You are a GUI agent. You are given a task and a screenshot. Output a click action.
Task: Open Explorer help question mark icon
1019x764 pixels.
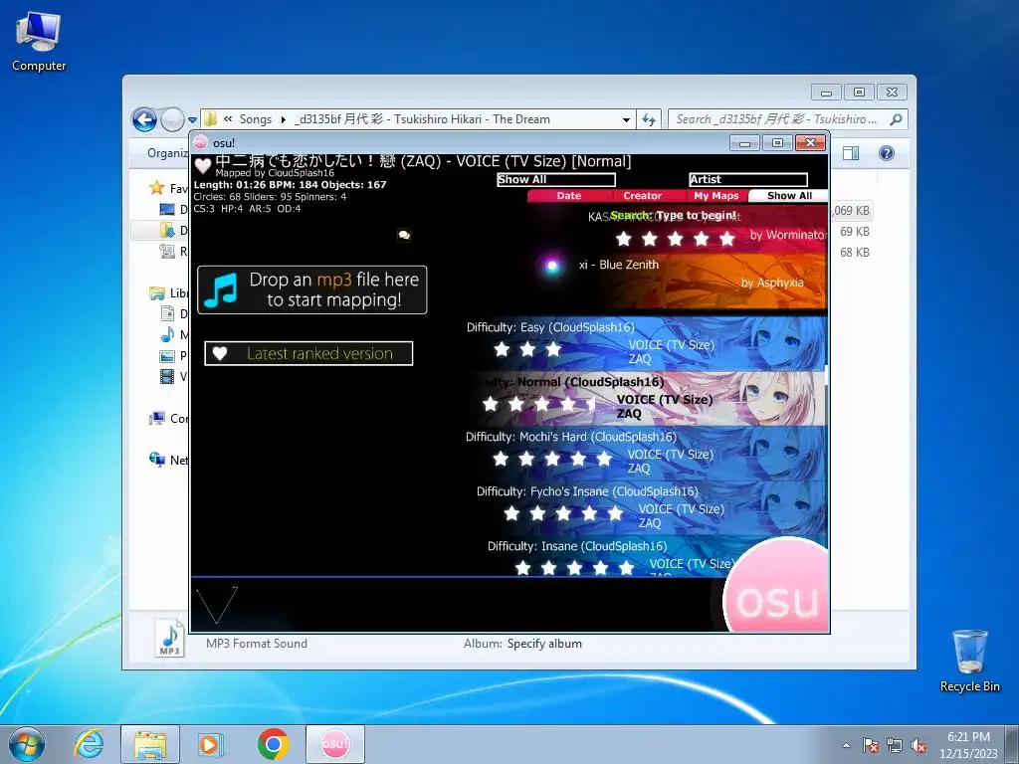[x=886, y=153]
